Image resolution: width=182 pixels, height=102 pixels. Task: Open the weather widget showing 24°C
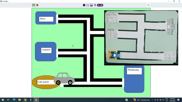pyautogui.click(x=142, y=100)
